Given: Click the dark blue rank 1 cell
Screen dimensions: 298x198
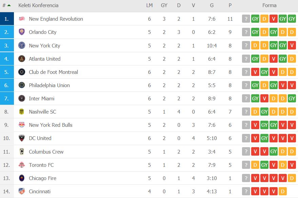Looking at the screenshot, I should pos(7,19).
